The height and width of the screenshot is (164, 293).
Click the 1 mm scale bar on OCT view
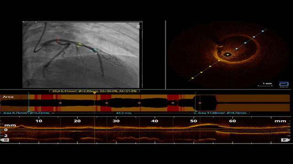pos(265,85)
